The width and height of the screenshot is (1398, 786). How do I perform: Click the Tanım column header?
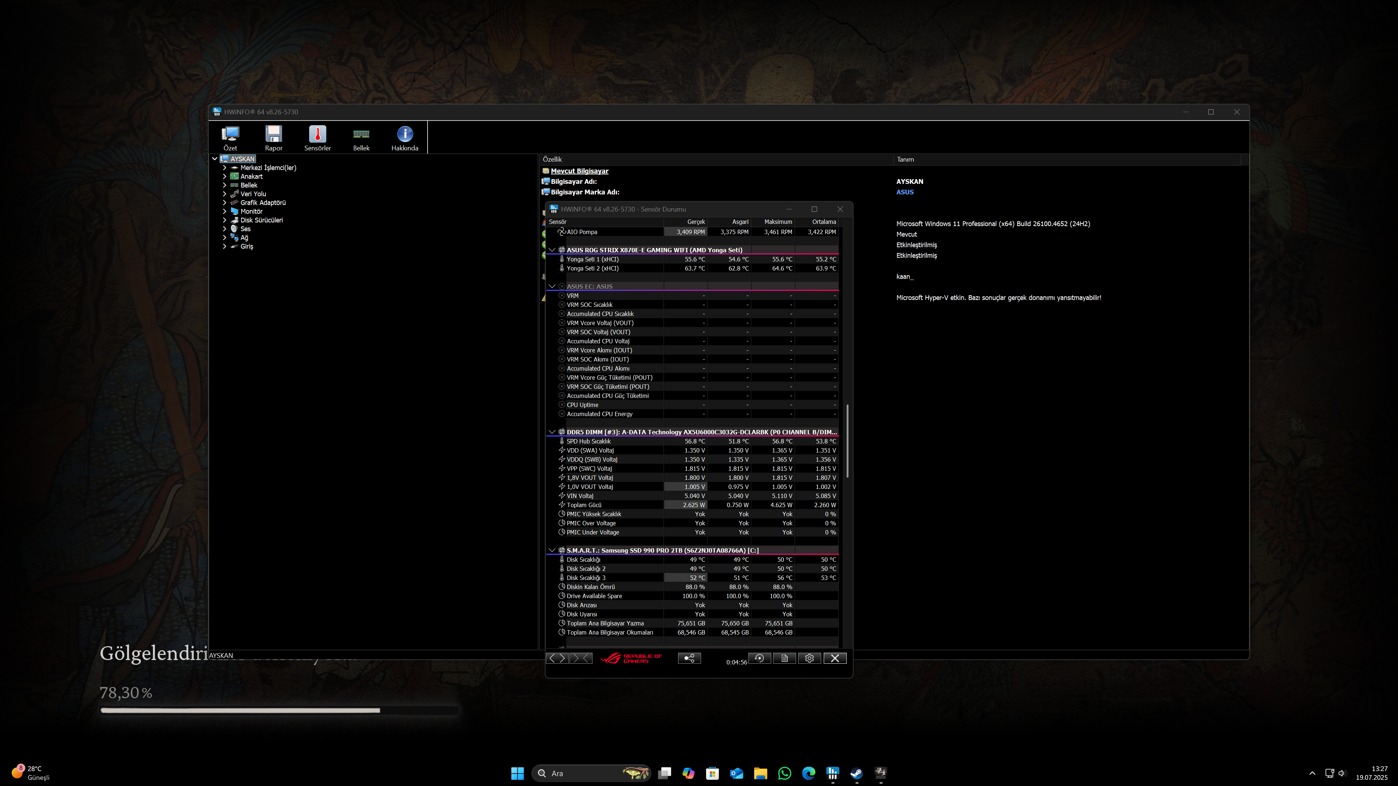tap(1067, 159)
